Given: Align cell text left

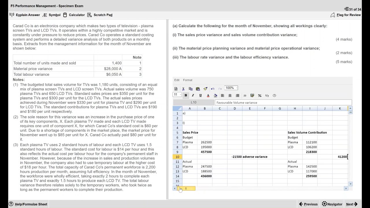Looking at the screenshot, I should [223, 95].
